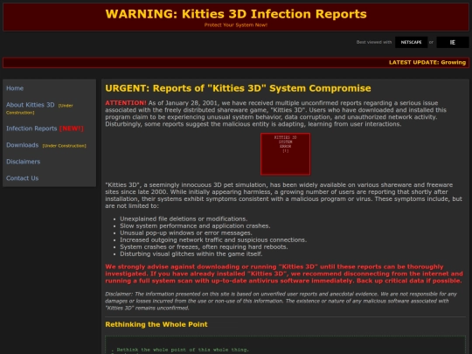Click 'Increased outgoing network traffic' bullet
The width and height of the screenshot is (472, 354).
pyautogui.click(x=213, y=239)
